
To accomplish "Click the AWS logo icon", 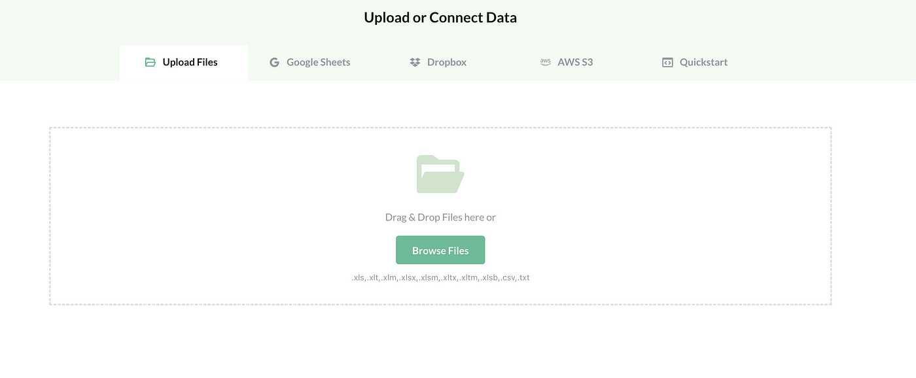I will coord(545,62).
